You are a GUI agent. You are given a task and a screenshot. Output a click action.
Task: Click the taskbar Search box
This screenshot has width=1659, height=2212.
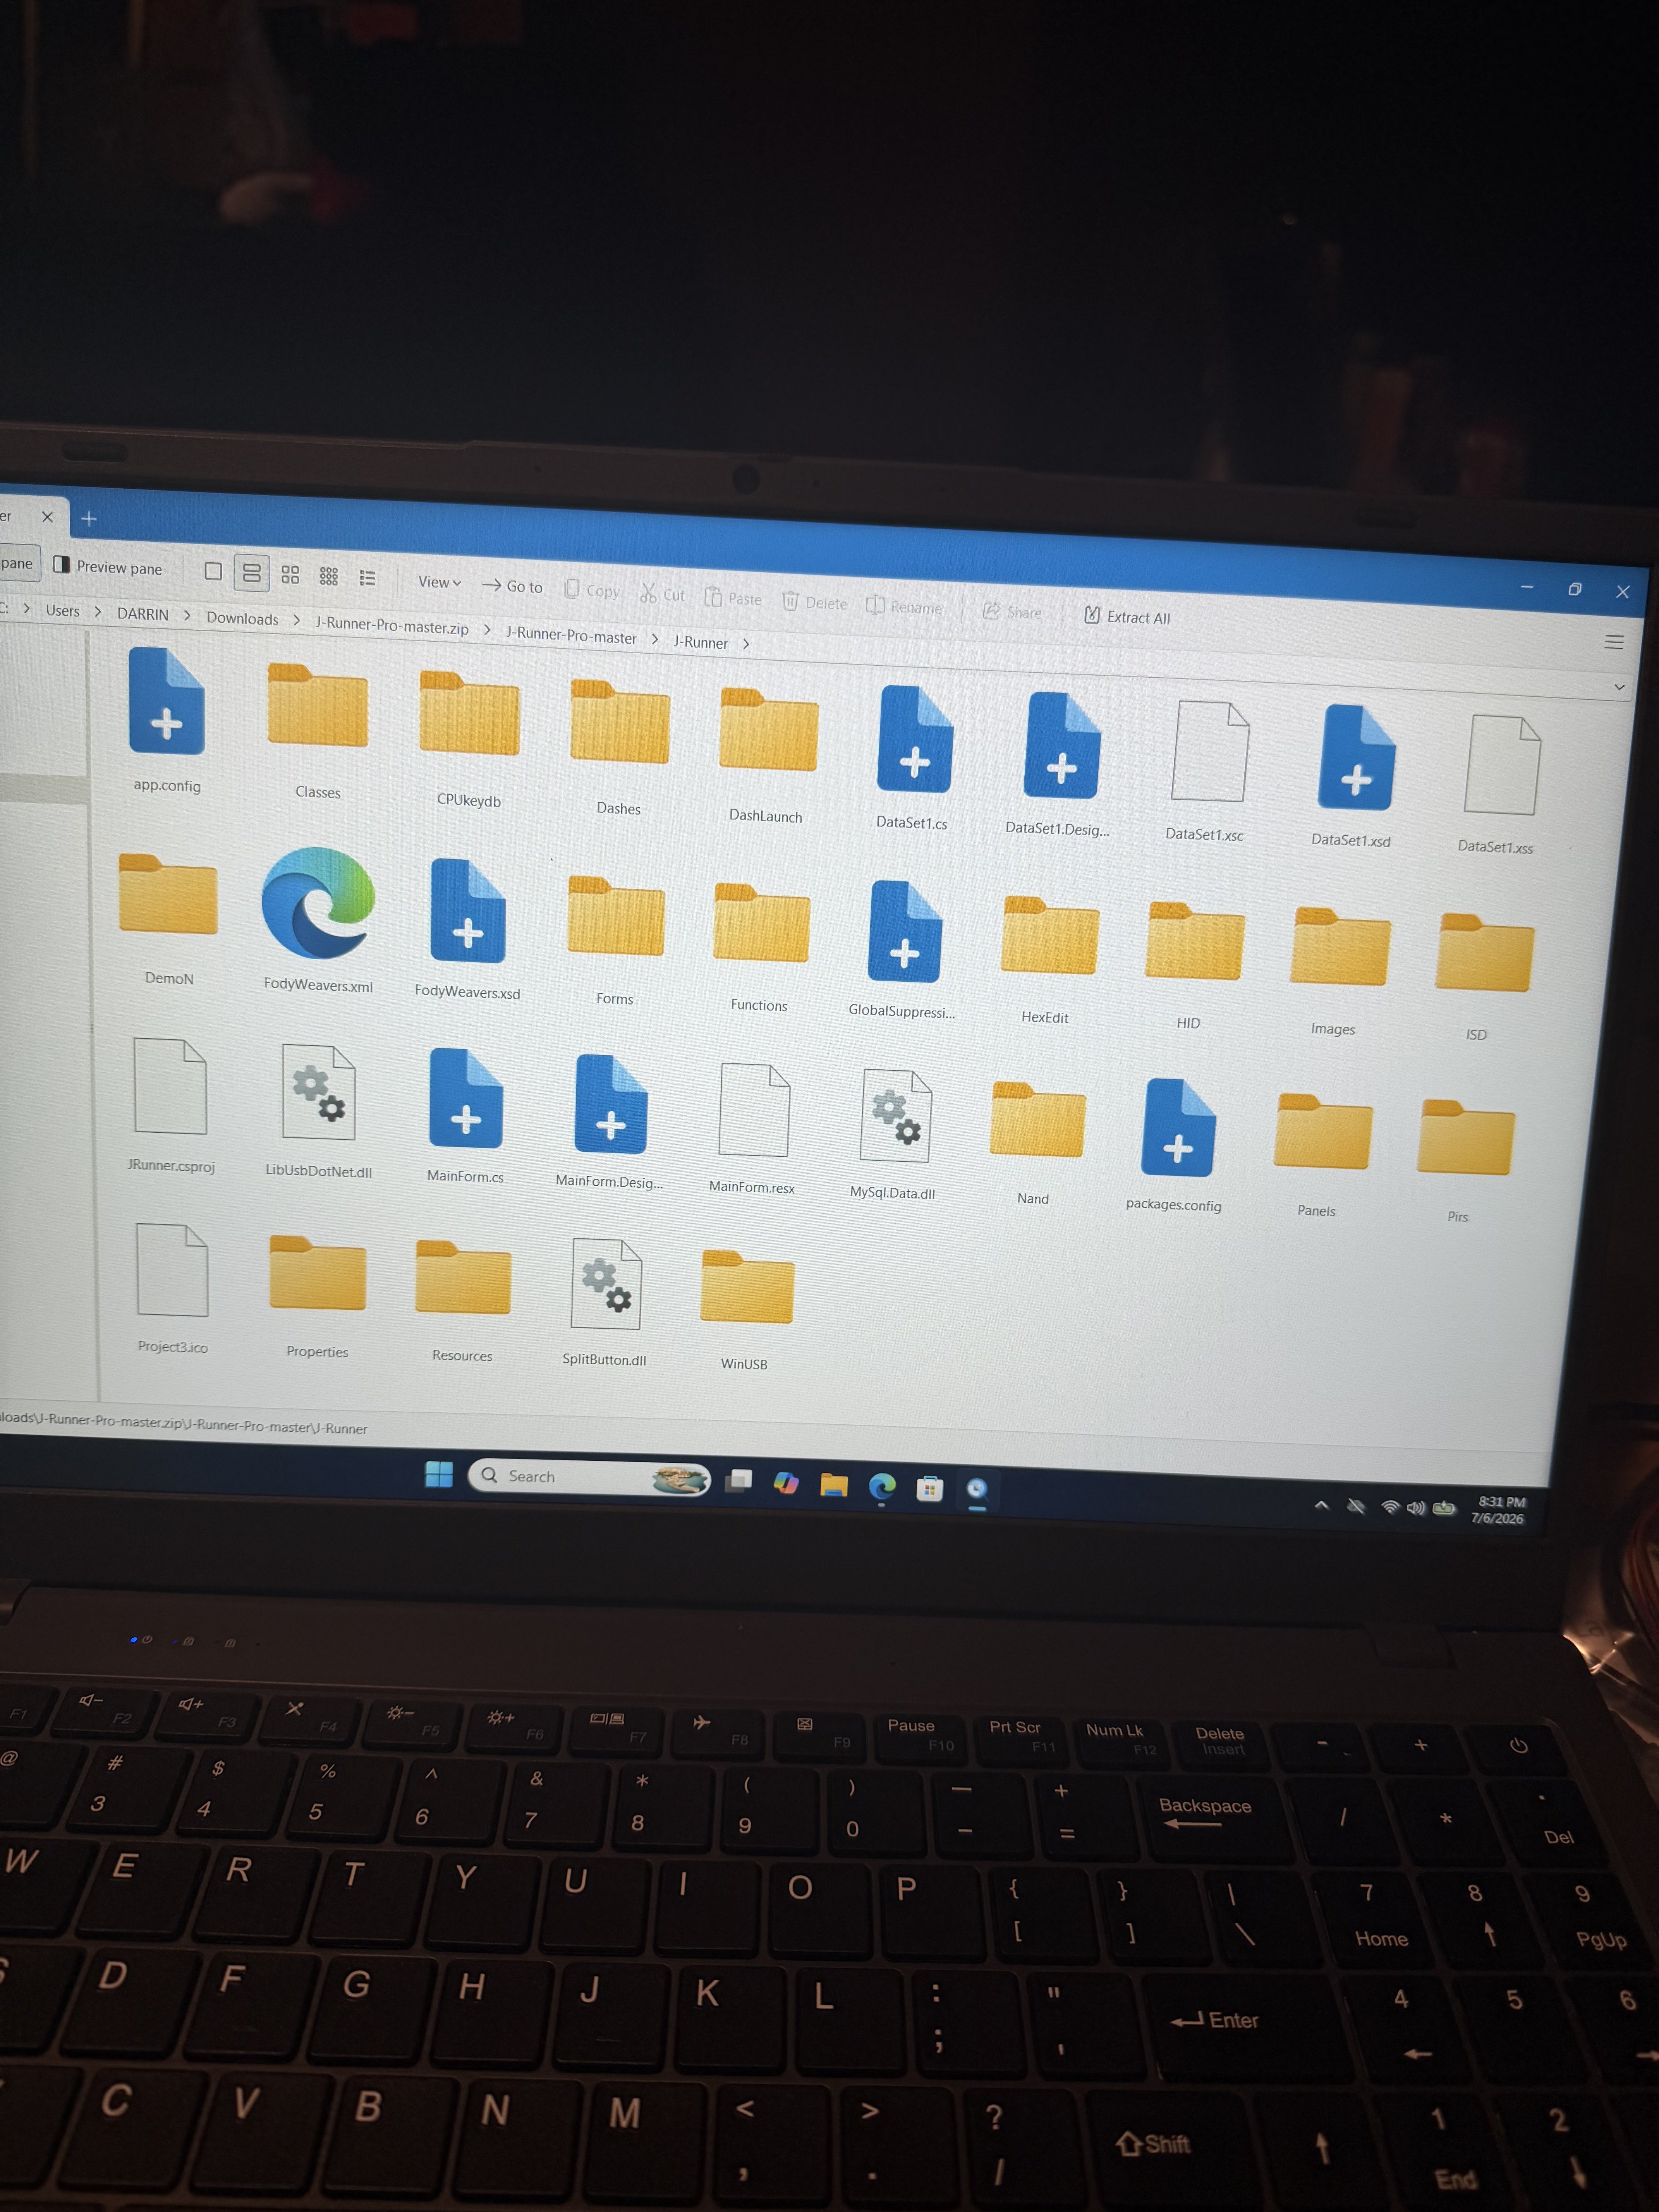(589, 1477)
